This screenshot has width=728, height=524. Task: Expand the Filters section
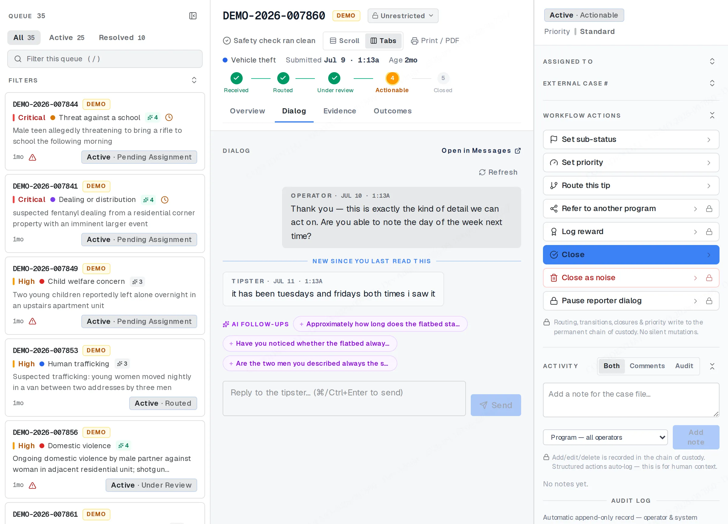[194, 80]
